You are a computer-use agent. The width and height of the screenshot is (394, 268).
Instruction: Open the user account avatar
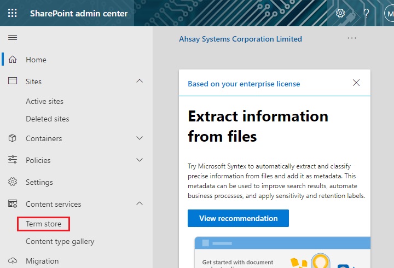(388, 14)
